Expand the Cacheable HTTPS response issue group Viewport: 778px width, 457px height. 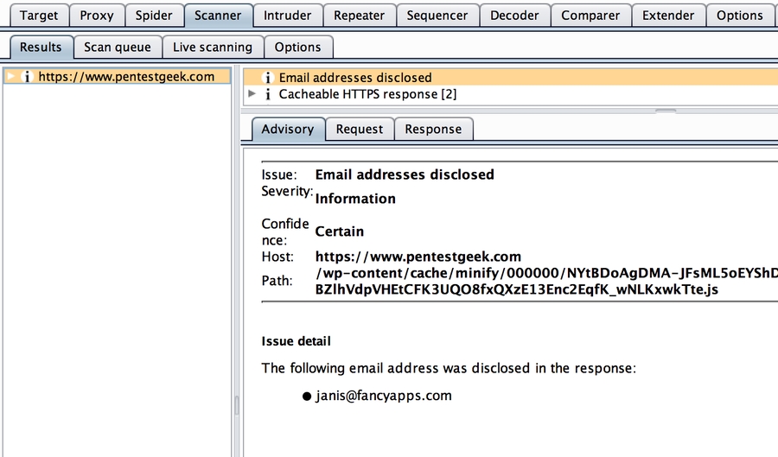(252, 93)
